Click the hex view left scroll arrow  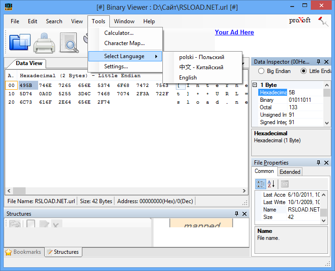(9, 191)
